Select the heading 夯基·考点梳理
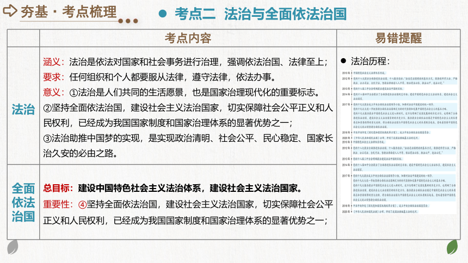468x263 pixels. pyautogui.click(x=69, y=12)
